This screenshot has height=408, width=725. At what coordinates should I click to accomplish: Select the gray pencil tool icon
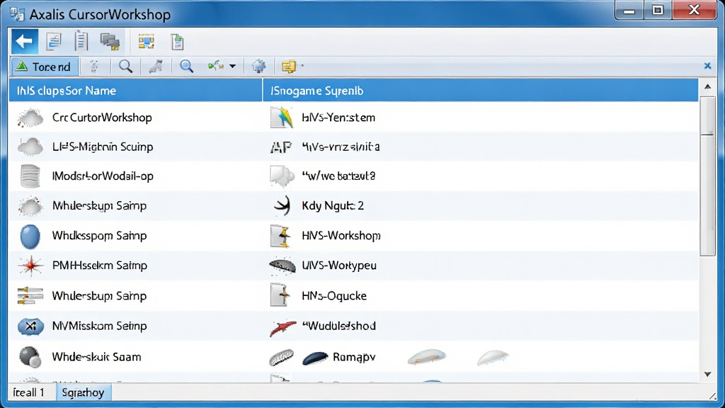156,67
